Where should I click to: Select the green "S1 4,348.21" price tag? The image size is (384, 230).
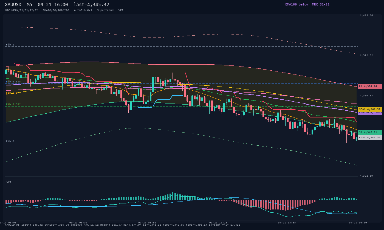pos(370,133)
